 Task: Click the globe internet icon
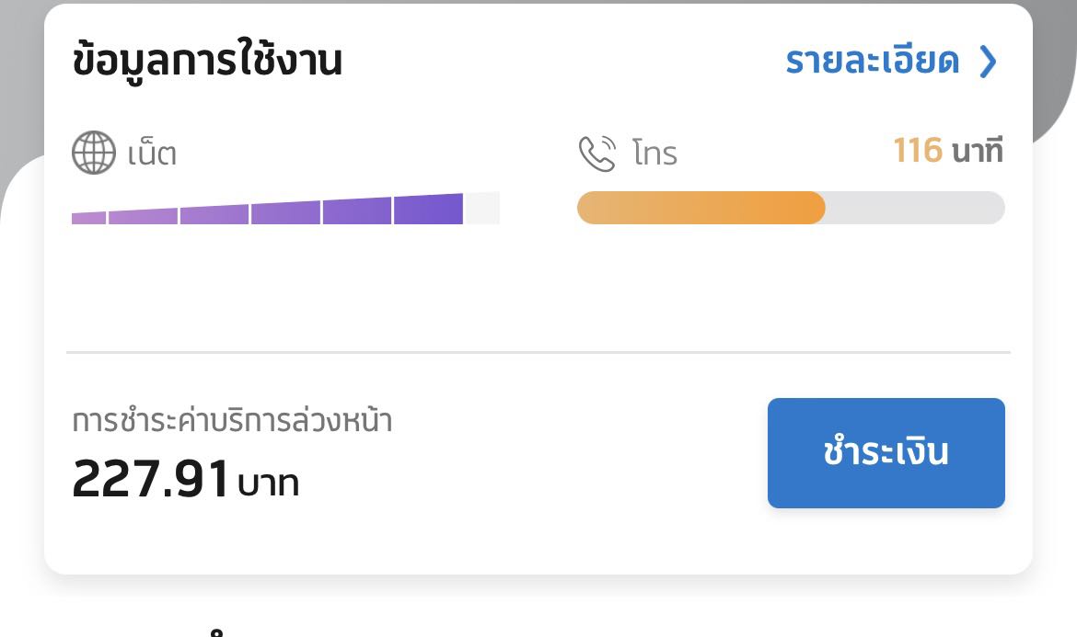click(93, 153)
